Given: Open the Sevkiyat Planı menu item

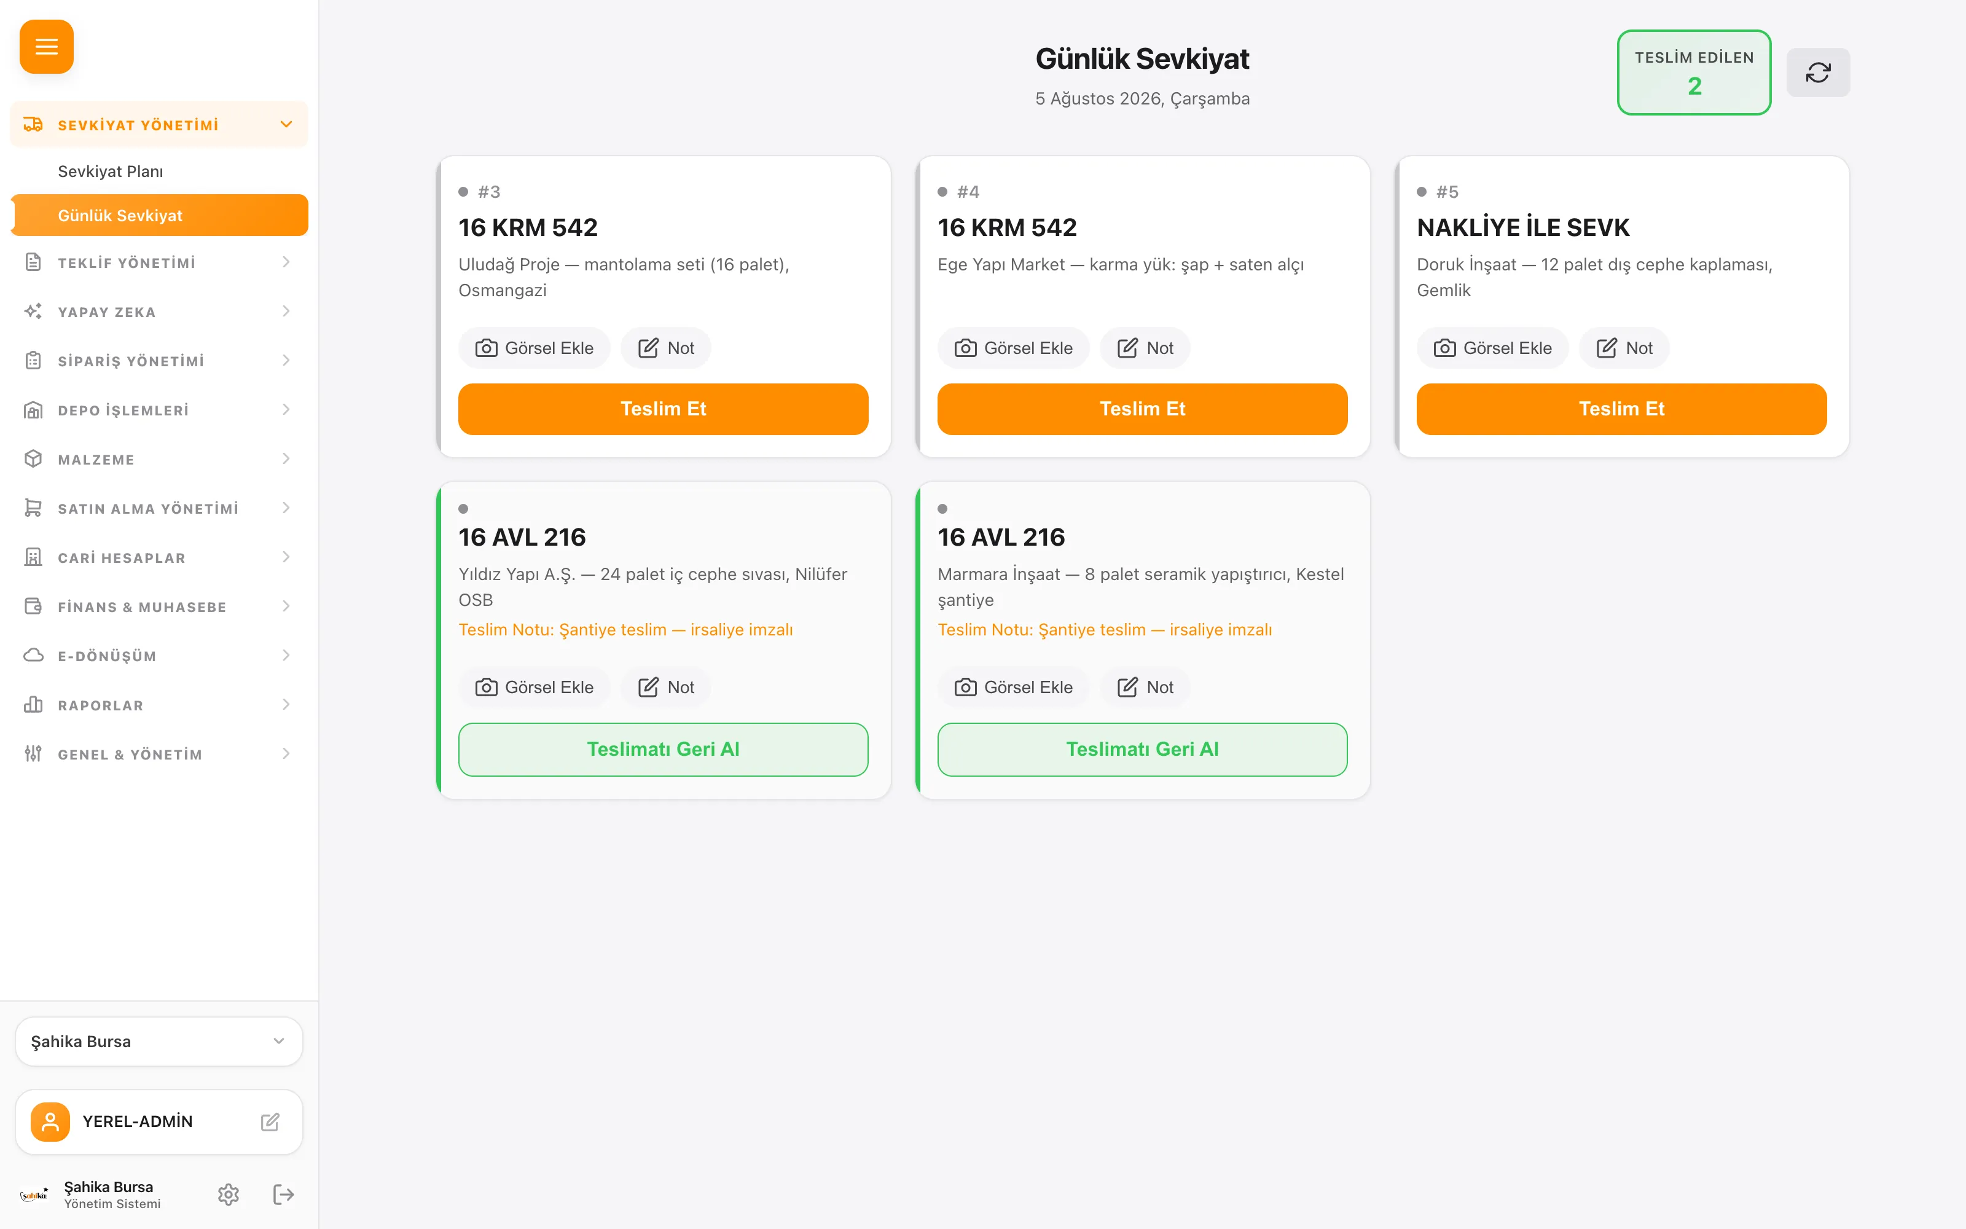Looking at the screenshot, I should pyautogui.click(x=111, y=171).
